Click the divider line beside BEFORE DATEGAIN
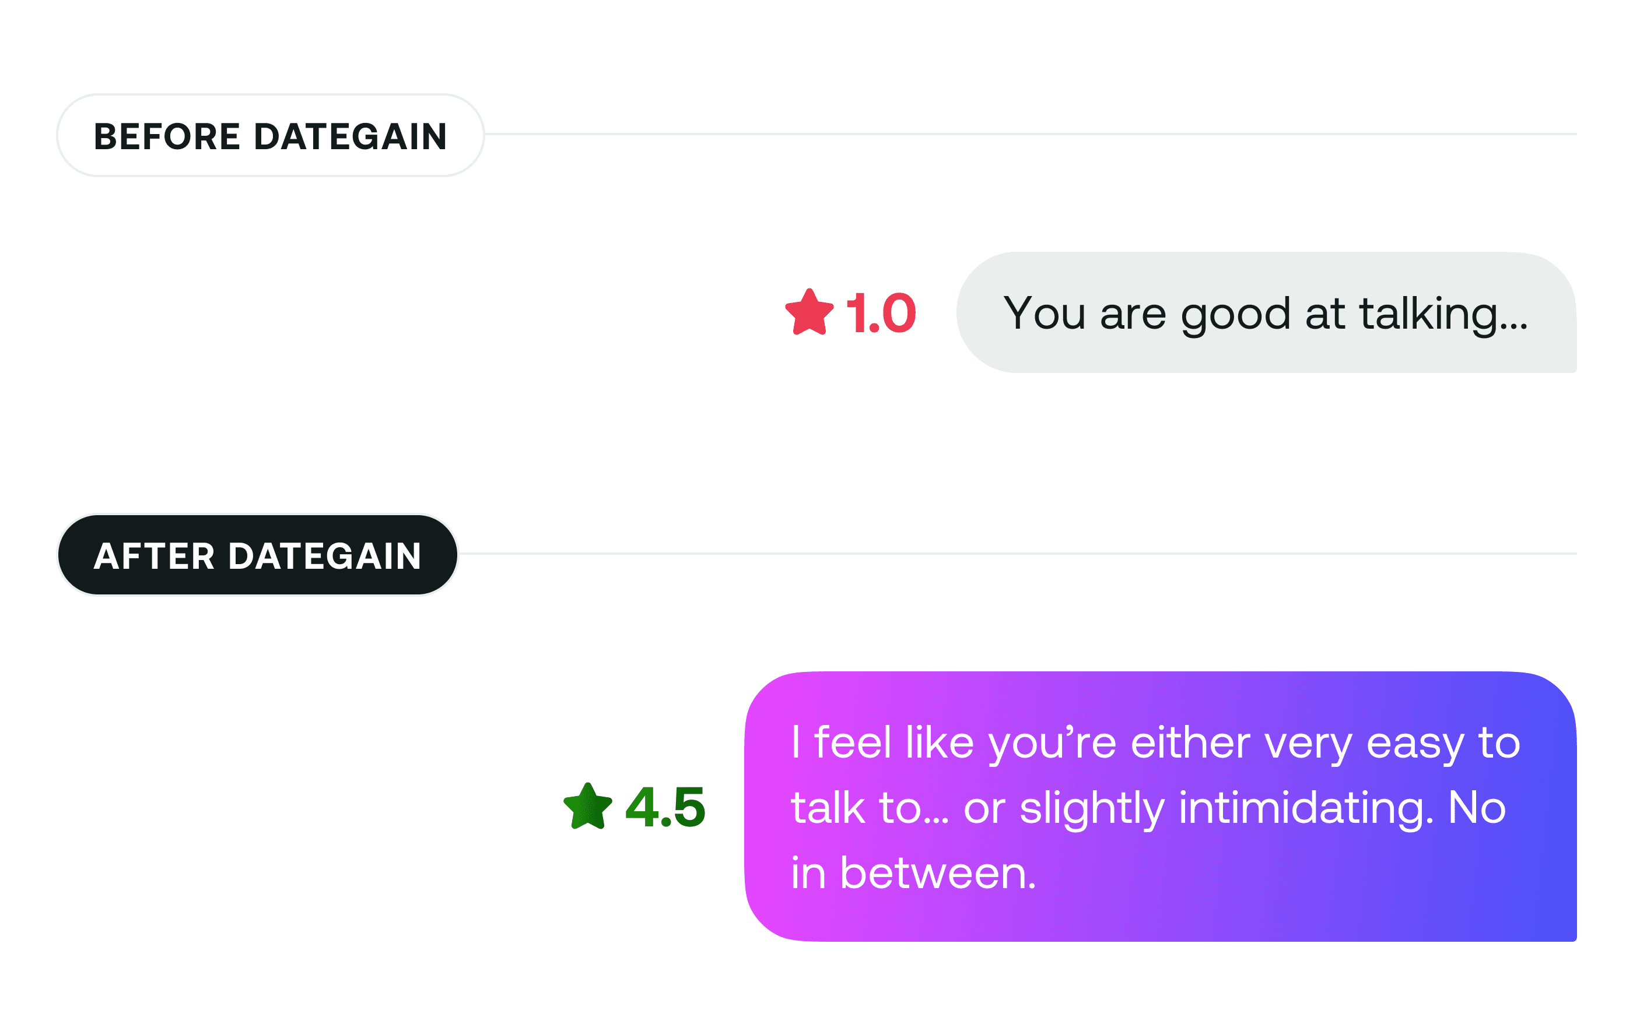The image size is (1633, 1035). pyautogui.click(x=1031, y=134)
